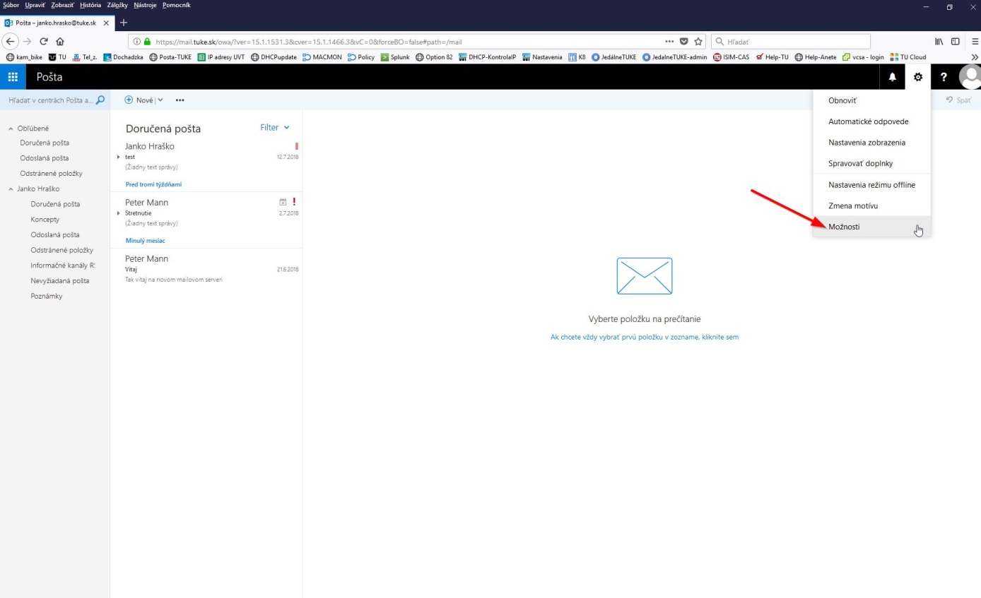
Task: Open the Súbor browser menu
Action: (11, 5)
